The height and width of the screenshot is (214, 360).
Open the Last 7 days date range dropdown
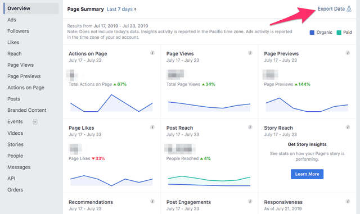click(121, 9)
